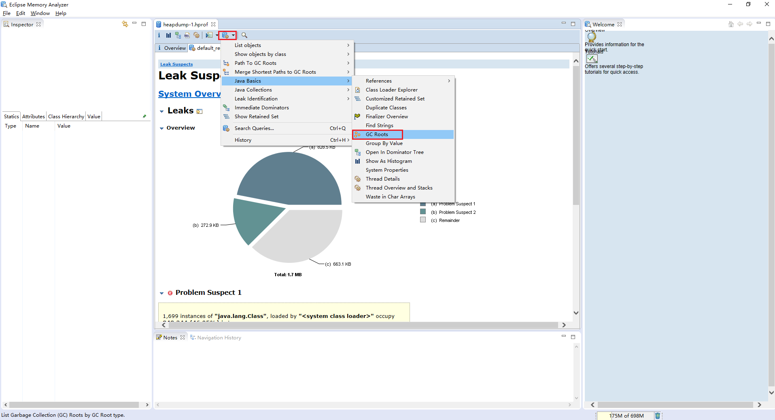775x420 pixels.
Task: Expand Leak Identification submenu
Action: click(x=287, y=99)
